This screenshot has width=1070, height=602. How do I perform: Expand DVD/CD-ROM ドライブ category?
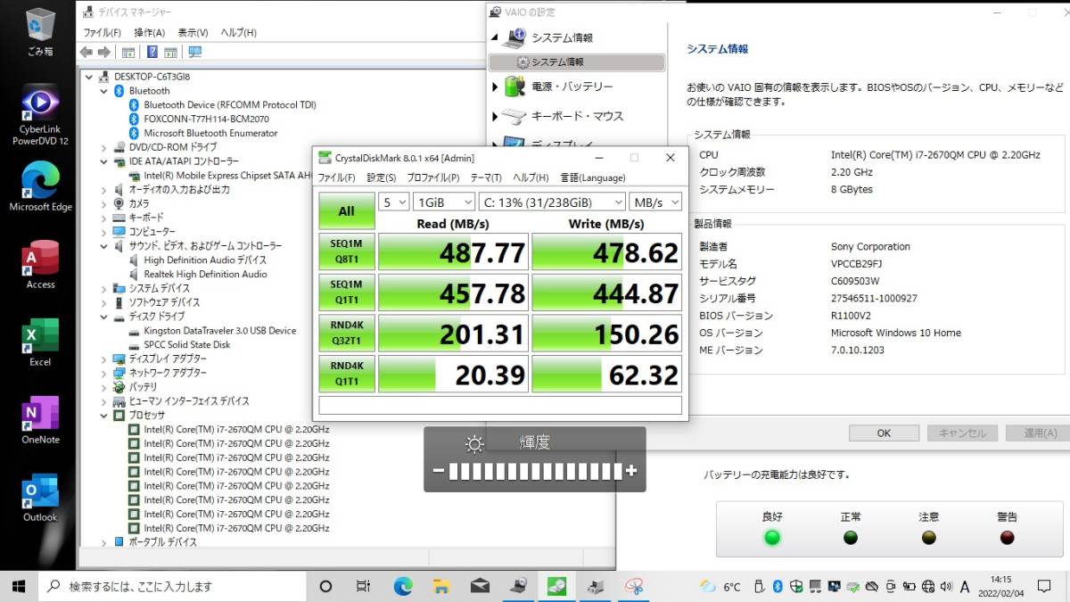(103, 147)
